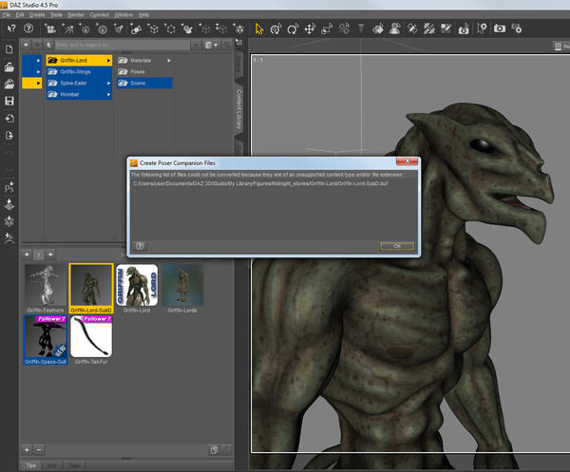Open the Window menu
Screen dimensions: 570x472
tap(123, 15)
